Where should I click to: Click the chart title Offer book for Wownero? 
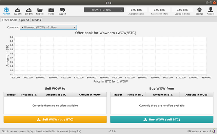pos(105,33)
